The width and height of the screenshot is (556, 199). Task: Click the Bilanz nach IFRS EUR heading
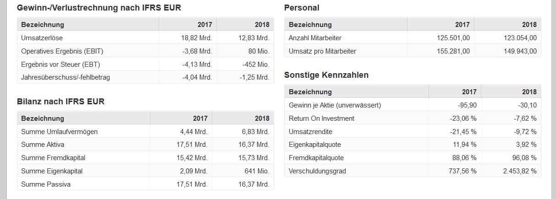(x=61, y=102)
